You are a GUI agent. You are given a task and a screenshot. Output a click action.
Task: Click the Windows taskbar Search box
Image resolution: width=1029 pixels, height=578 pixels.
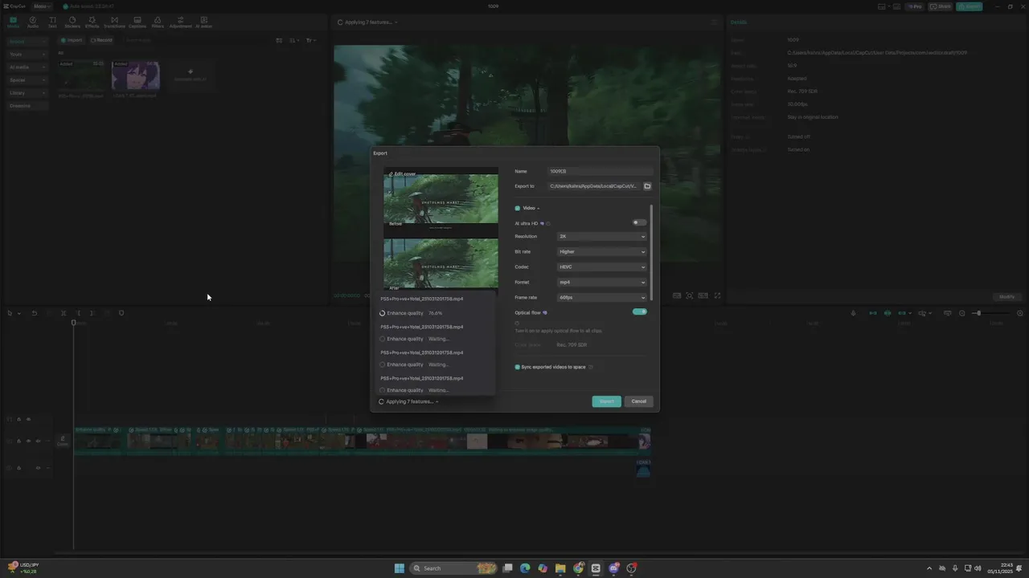tap(454, 568)
